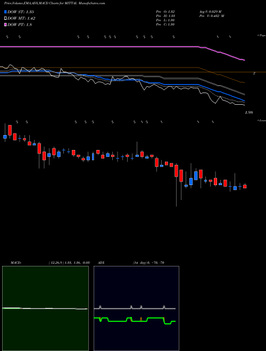
Task: Click the 'Avg V: 0.029 M' volume text
Action: tap(210, 12)
